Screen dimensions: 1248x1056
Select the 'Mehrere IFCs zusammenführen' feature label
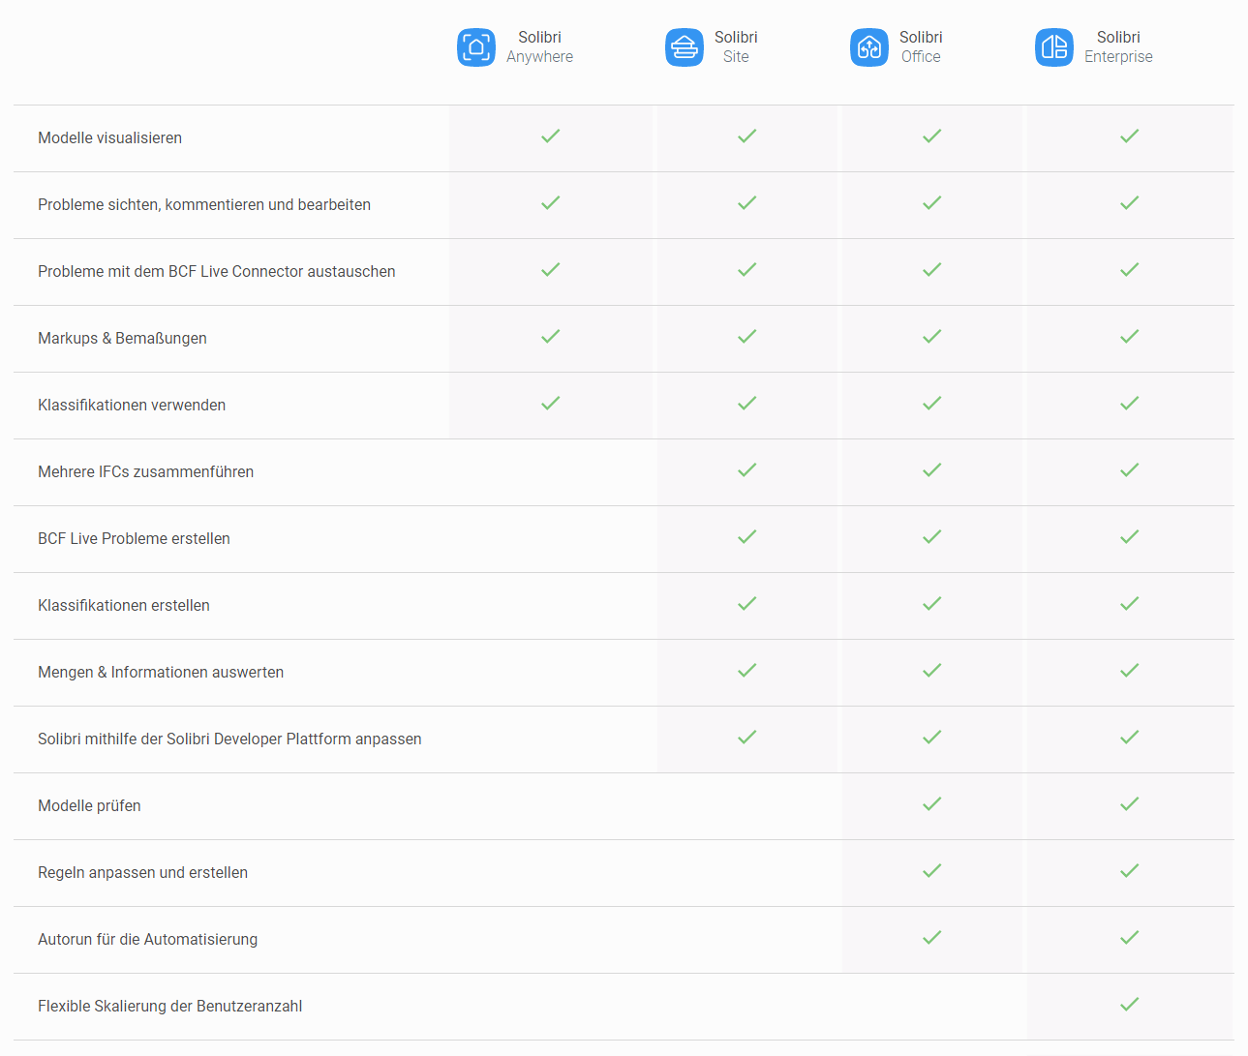coord(145,472)
